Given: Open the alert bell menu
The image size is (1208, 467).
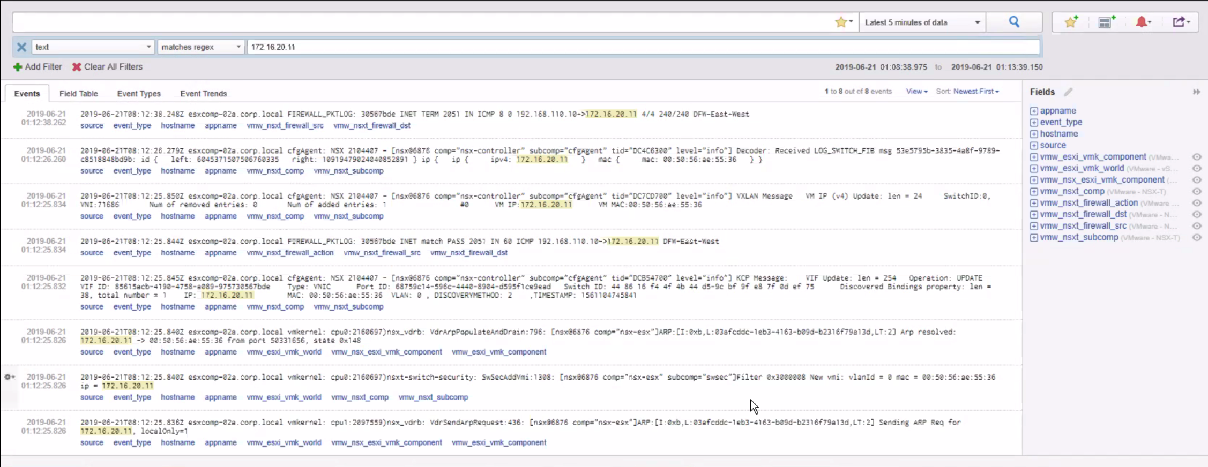Looking at the screenshot, I should [x=1143, y=22].
